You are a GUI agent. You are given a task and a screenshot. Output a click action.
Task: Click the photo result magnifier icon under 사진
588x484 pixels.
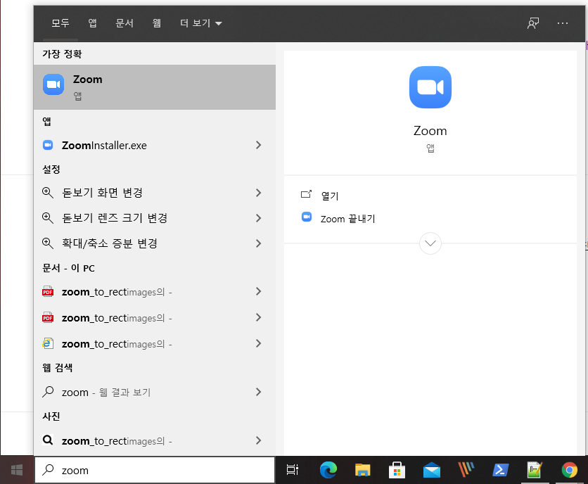48,440
